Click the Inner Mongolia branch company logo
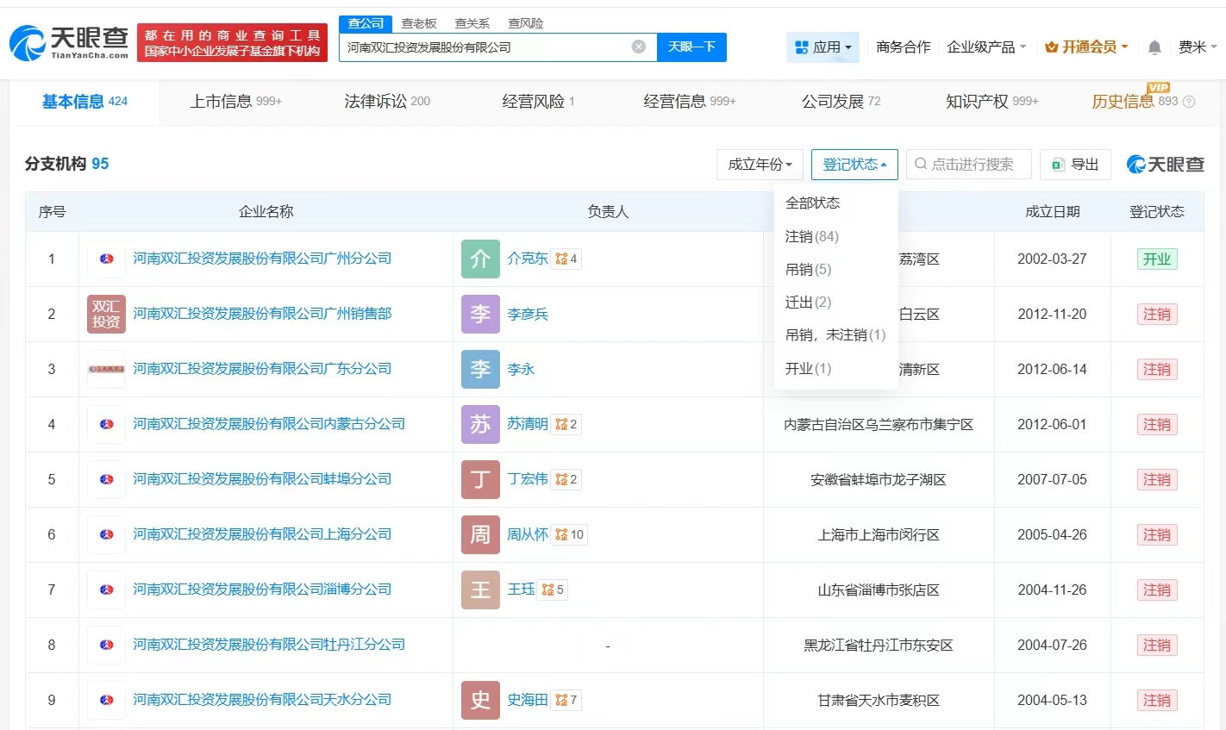1226x730 pixels. 106,424
